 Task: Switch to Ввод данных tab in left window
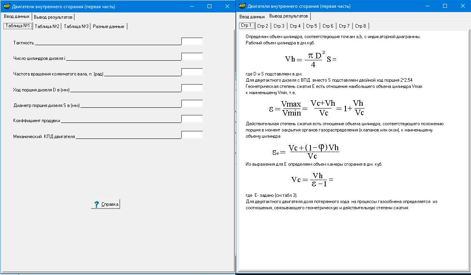pos(16,17)
